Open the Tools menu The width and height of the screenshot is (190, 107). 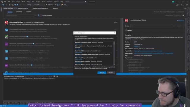click(x=44, y=2)
